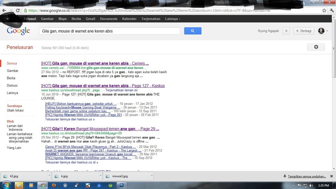The height and width of the screenshot is (189, 336).
Task: Show hidden tray icons arrow
Action: tap(293, 186)
